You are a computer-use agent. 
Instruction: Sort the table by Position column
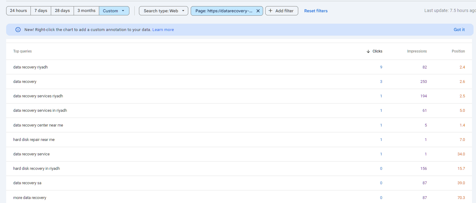pos(458,51)
